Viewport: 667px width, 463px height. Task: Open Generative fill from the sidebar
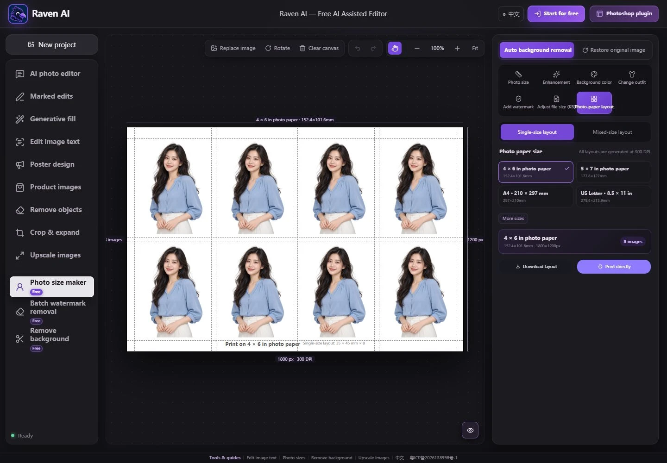pyautogui.click(x=52, y=119)
